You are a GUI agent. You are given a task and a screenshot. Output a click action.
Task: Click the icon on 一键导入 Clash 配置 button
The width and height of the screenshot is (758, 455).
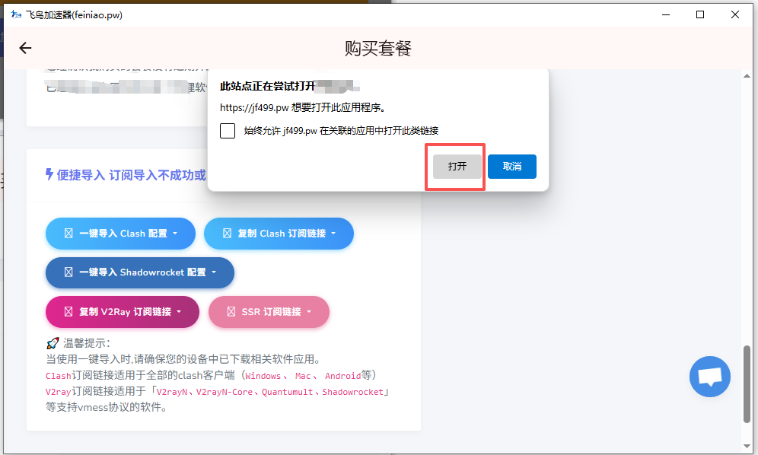click(x=68, y=234)
